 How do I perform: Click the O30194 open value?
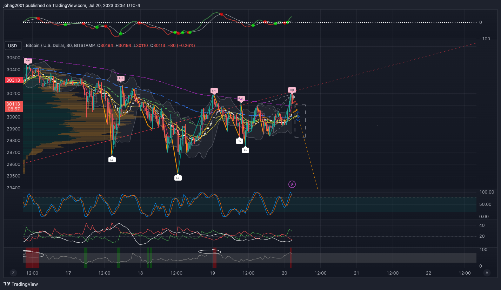coord(105,46)
